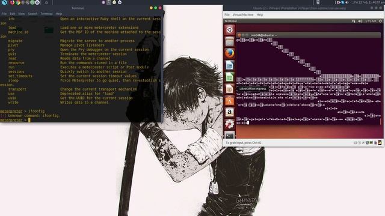The image size is (385, 216).
Task: Open Edit menu in Kali Terminal
Action: pos(12,14)
